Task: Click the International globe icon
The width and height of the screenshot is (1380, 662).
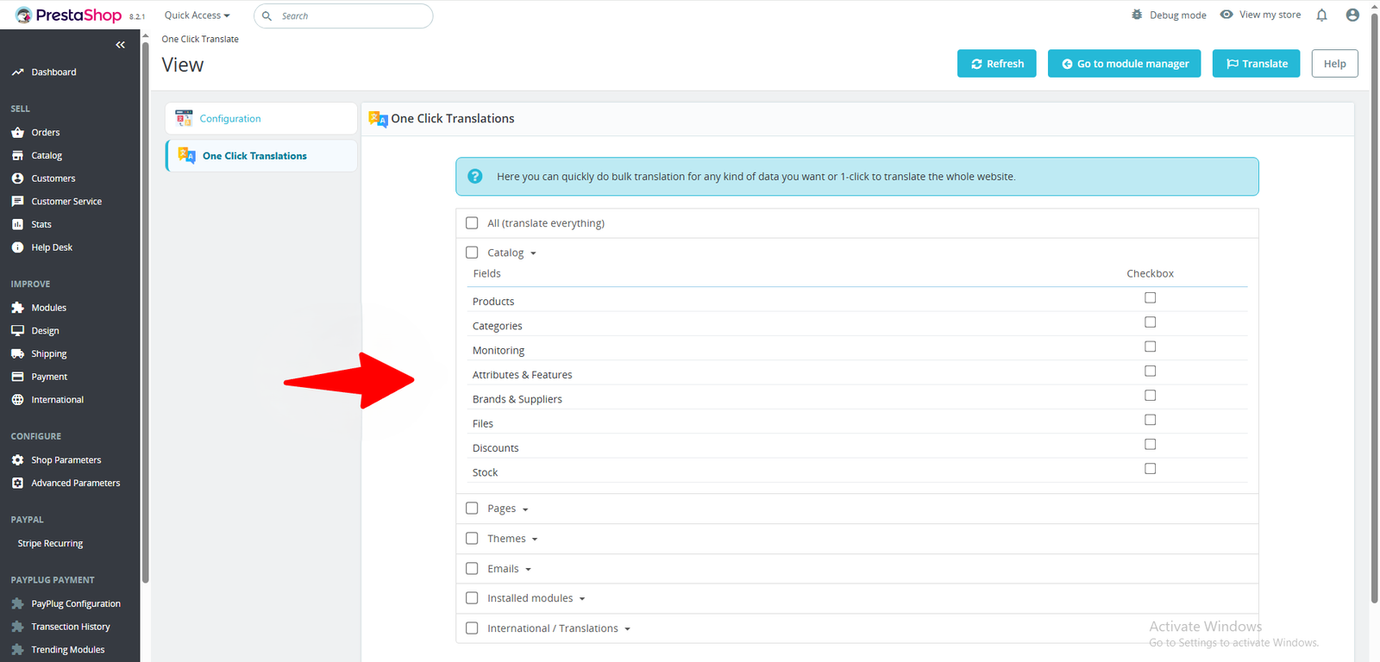Action: [x=17, y=400]
